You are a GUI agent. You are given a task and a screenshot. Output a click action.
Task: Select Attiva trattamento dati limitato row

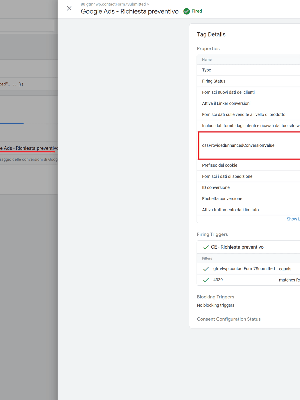[230, 210]
